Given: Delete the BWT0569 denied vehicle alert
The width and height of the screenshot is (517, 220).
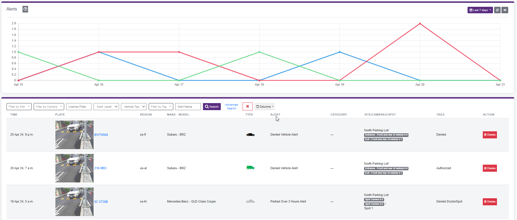Looking at the screenshot, I should pyautogui.click(x=490, y=135).
